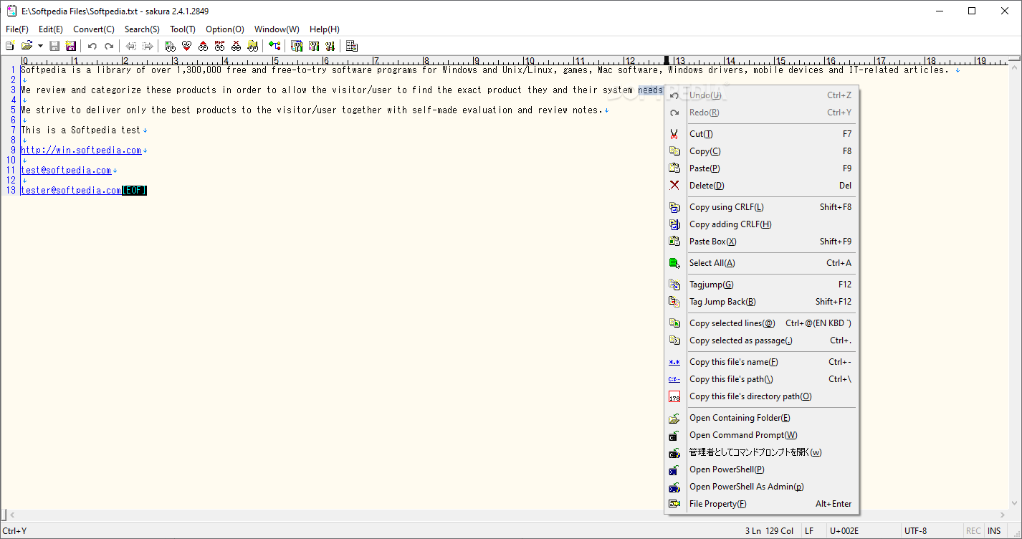The height and width of the screenshot is (539, 1022).
Task: Select Copy adding CRLF(H)
Action: [761, 224]
